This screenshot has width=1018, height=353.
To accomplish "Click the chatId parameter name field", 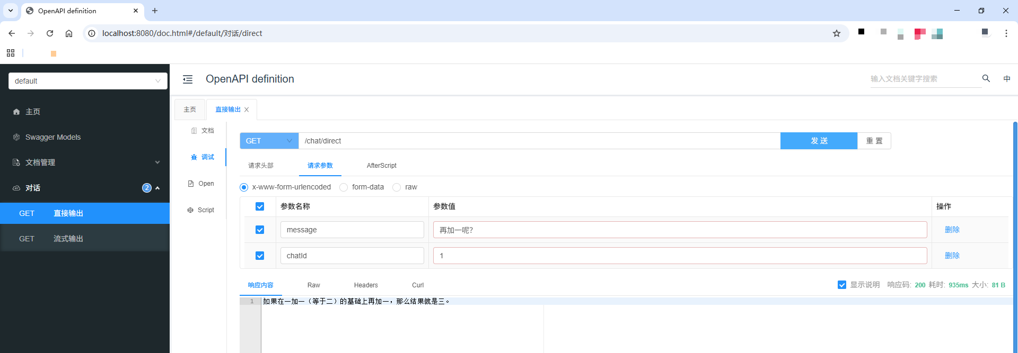I will [x=352, y=256].
